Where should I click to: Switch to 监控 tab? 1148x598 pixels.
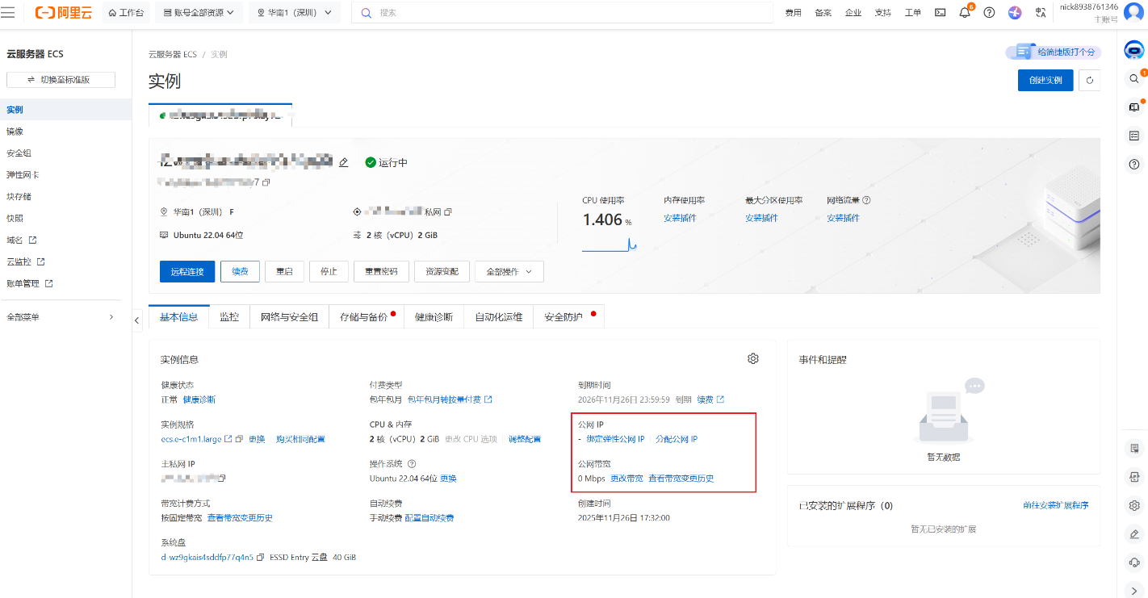[229, 317]
